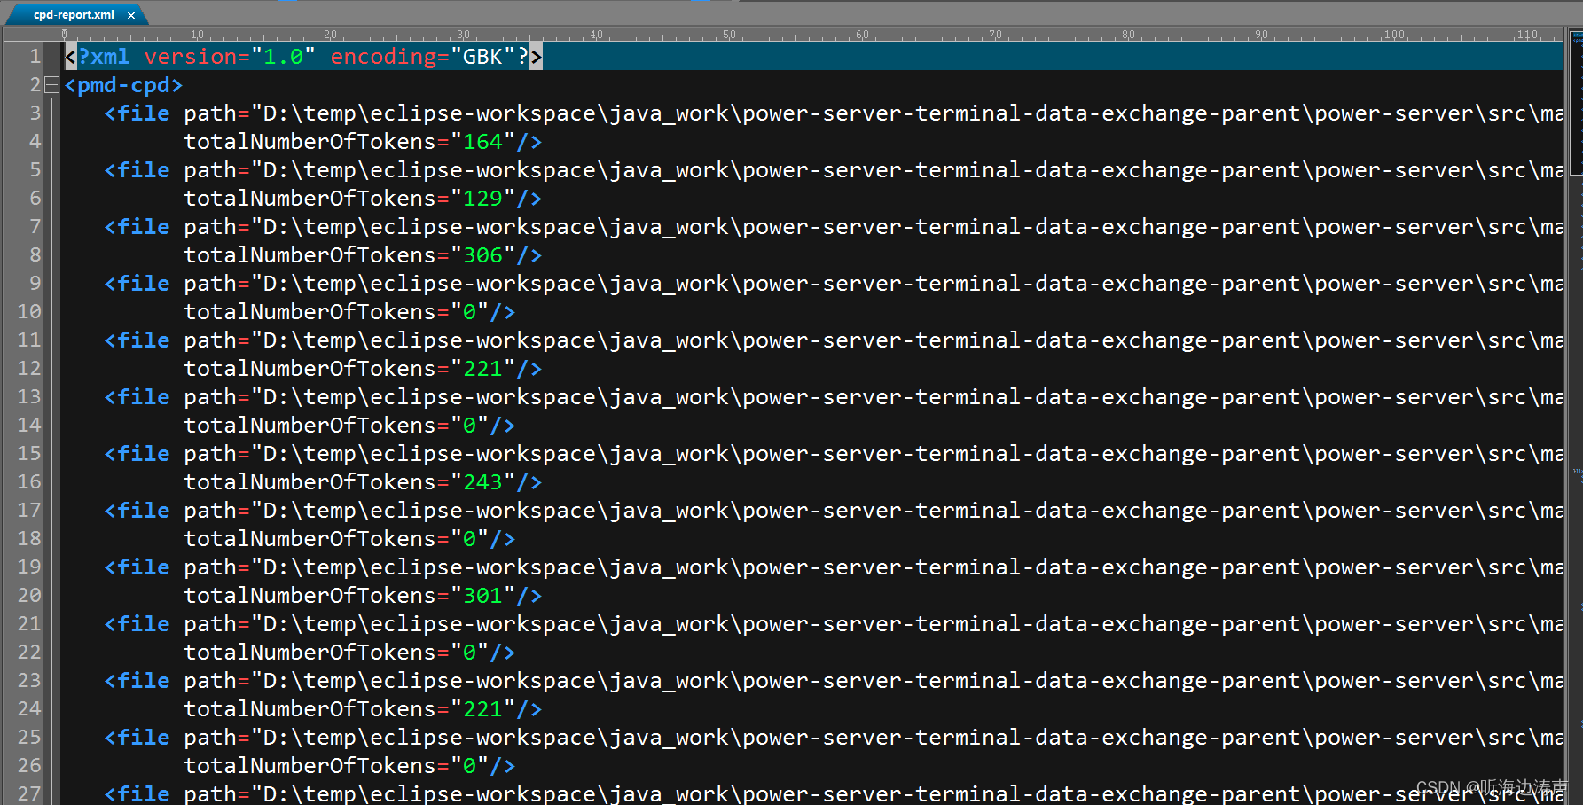The height and width of the screenshot is (805, 1583).
Task: Click the token value "221" on line 12
Action: [x=483, y=369]
